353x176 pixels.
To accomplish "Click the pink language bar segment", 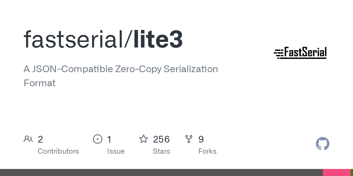I will (x=337, y=172).
